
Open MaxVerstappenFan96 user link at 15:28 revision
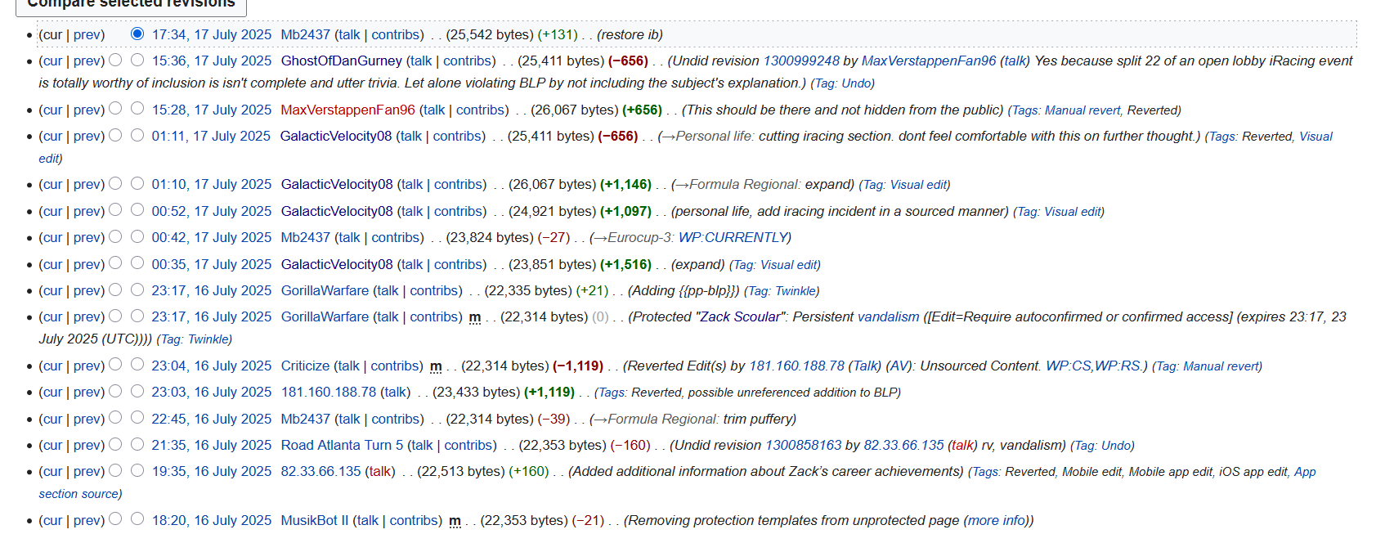coord(347,110)
